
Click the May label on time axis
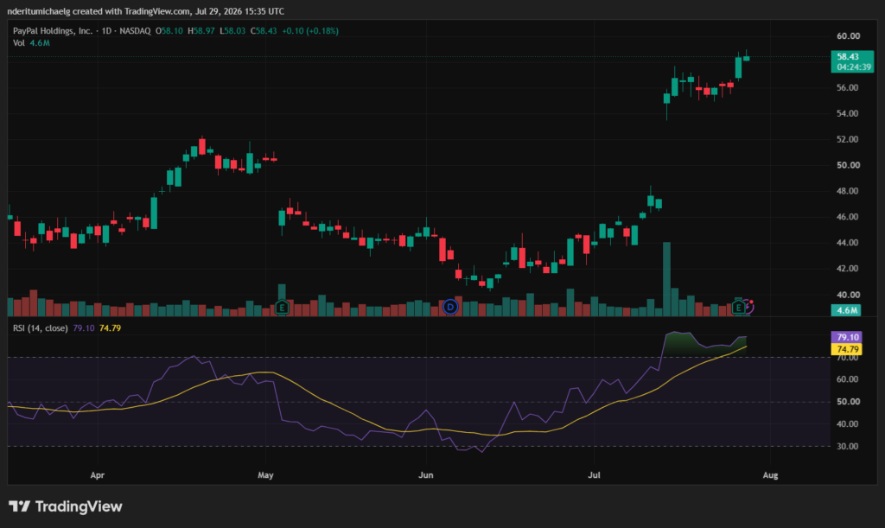[x=265, y=475]
